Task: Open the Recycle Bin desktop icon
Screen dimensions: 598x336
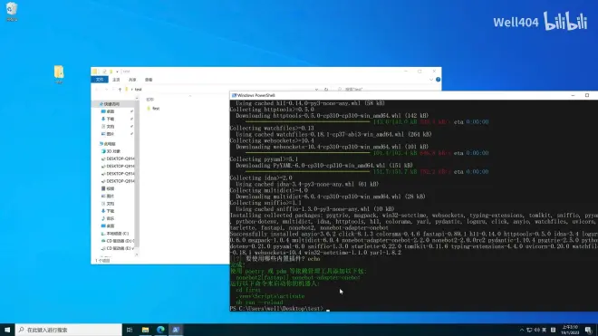Action: click(x=12, y=12)
